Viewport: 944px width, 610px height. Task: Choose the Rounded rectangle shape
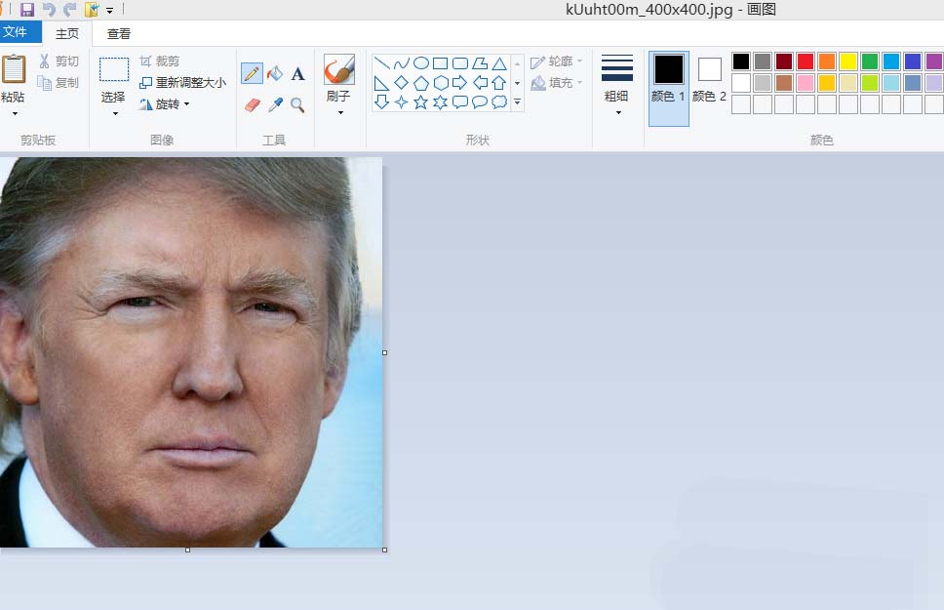point(460,62)
